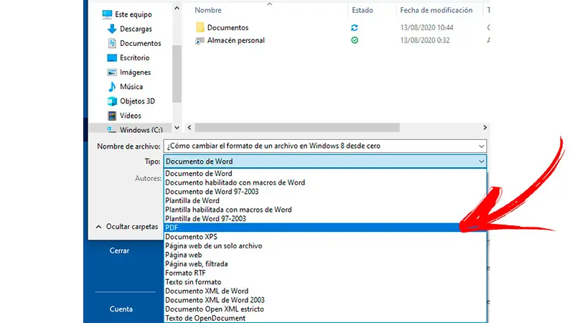
Task: Click the Almacén personal shortcut icon
Action: (199, 41)
